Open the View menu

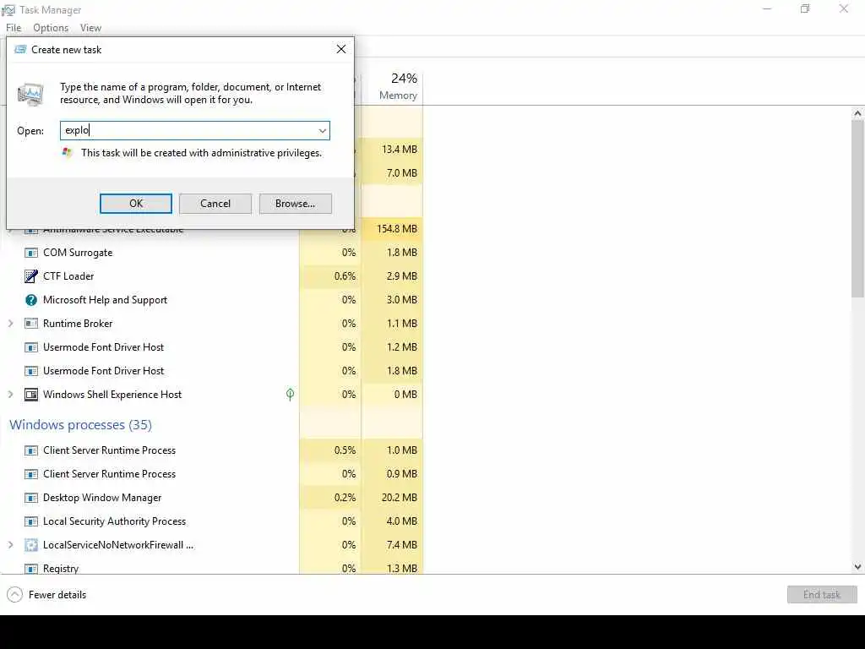pyautogui.click(x=90, y=28)
